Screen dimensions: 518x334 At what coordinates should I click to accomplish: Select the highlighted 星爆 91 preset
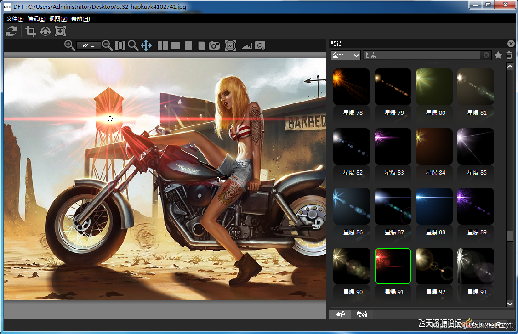tap(393, 266)
